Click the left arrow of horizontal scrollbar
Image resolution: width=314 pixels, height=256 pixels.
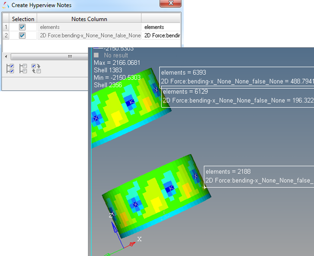7,57
